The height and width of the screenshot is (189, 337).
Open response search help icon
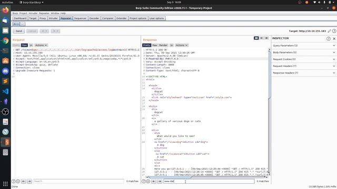[144, 181]
